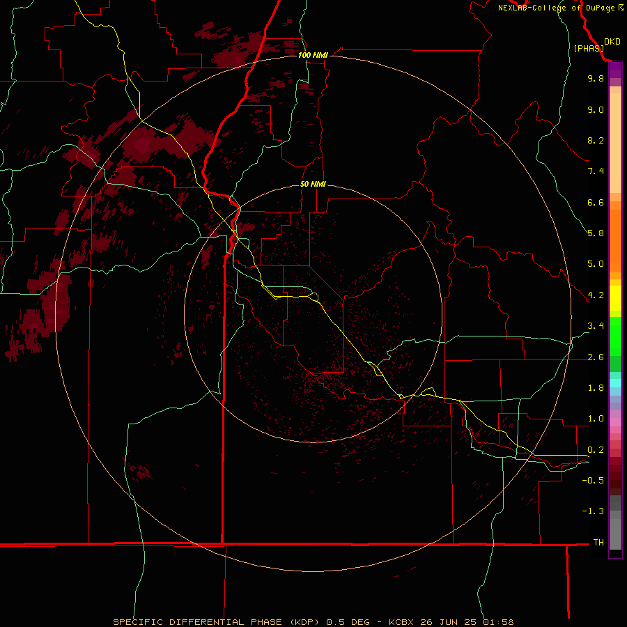This screenshot has height=627, width=627.
Task: Select the 6.6 scale value
Action: click(x=596, y=202)
